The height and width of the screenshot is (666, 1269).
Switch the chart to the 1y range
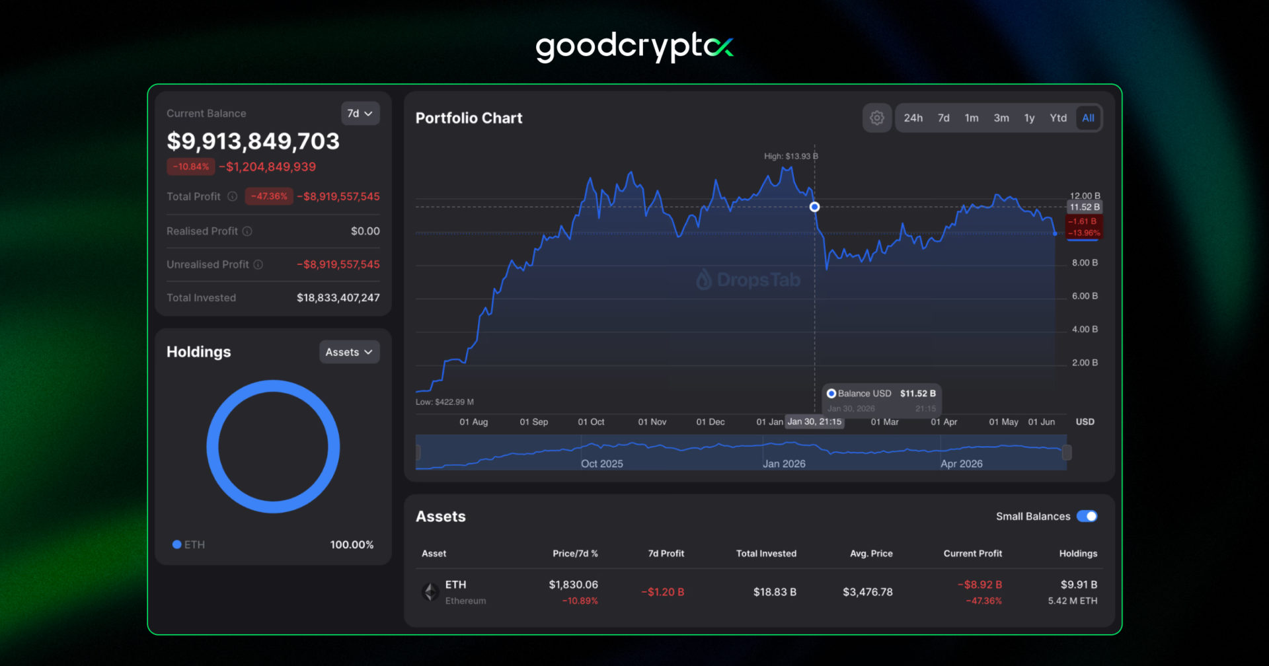[1029, 118]
